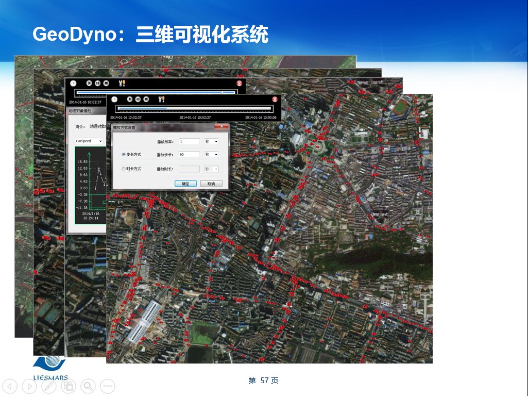Click the clock icon in front player
The width and height of the screenshot is (528, 396).
tap(114, 100)
